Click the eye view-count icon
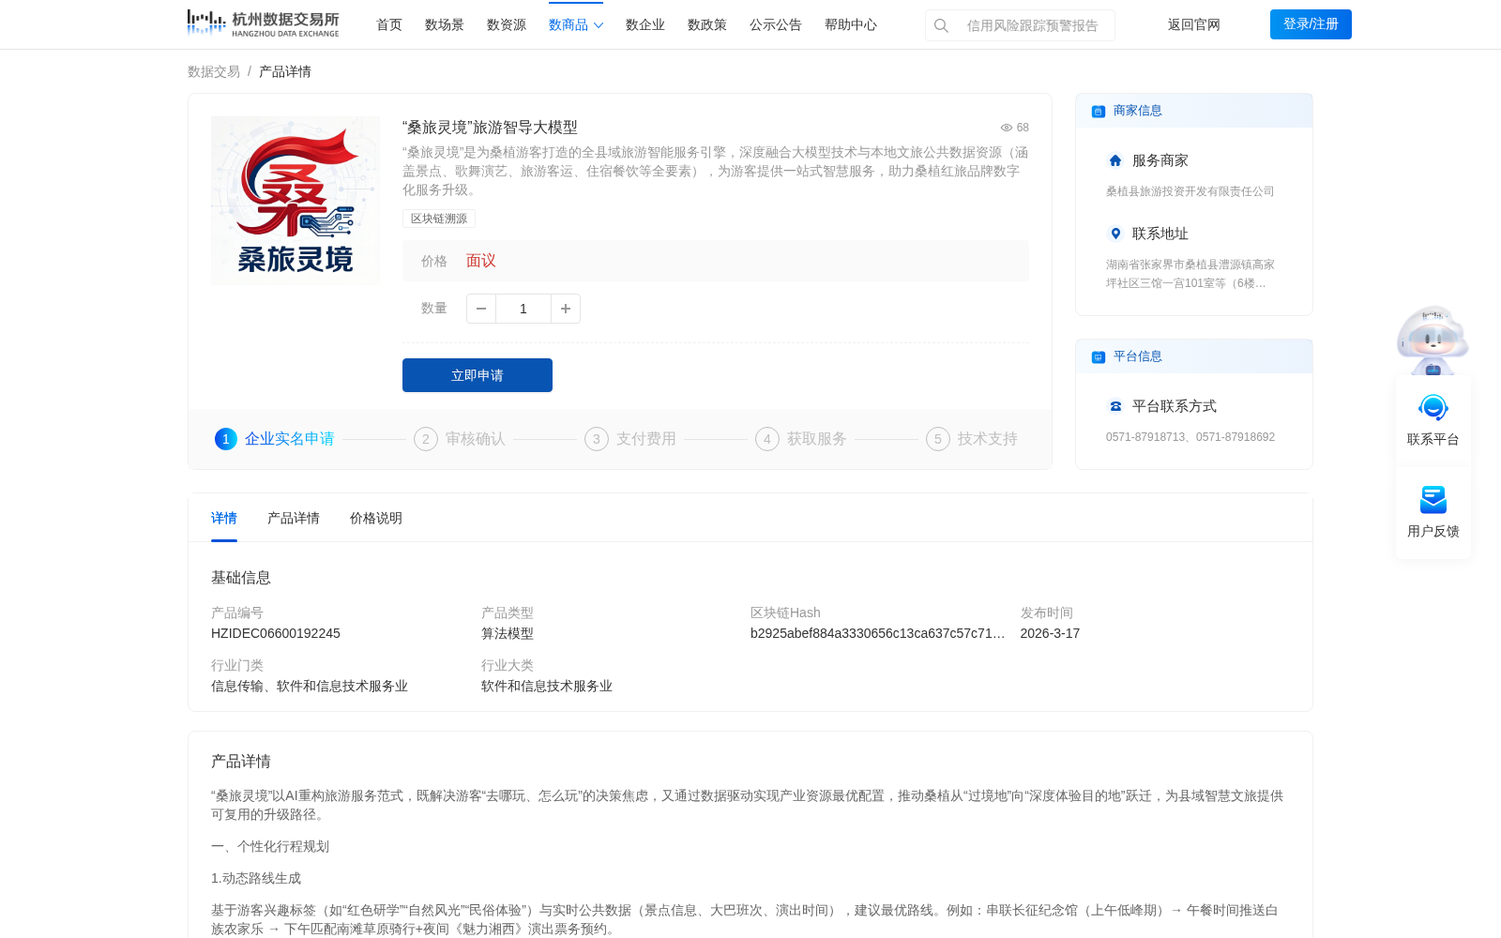This screenshot has height=938, width=1501. [x=1006, y=128]
